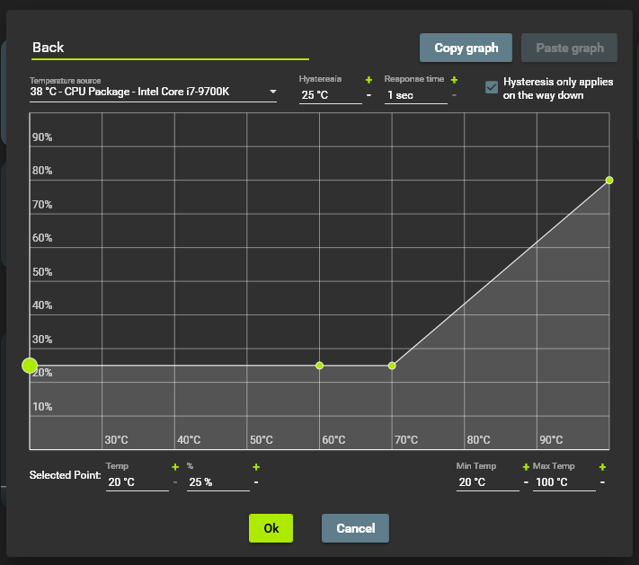
Task: Select the curve point at 70°C
Action: point(392,366)
